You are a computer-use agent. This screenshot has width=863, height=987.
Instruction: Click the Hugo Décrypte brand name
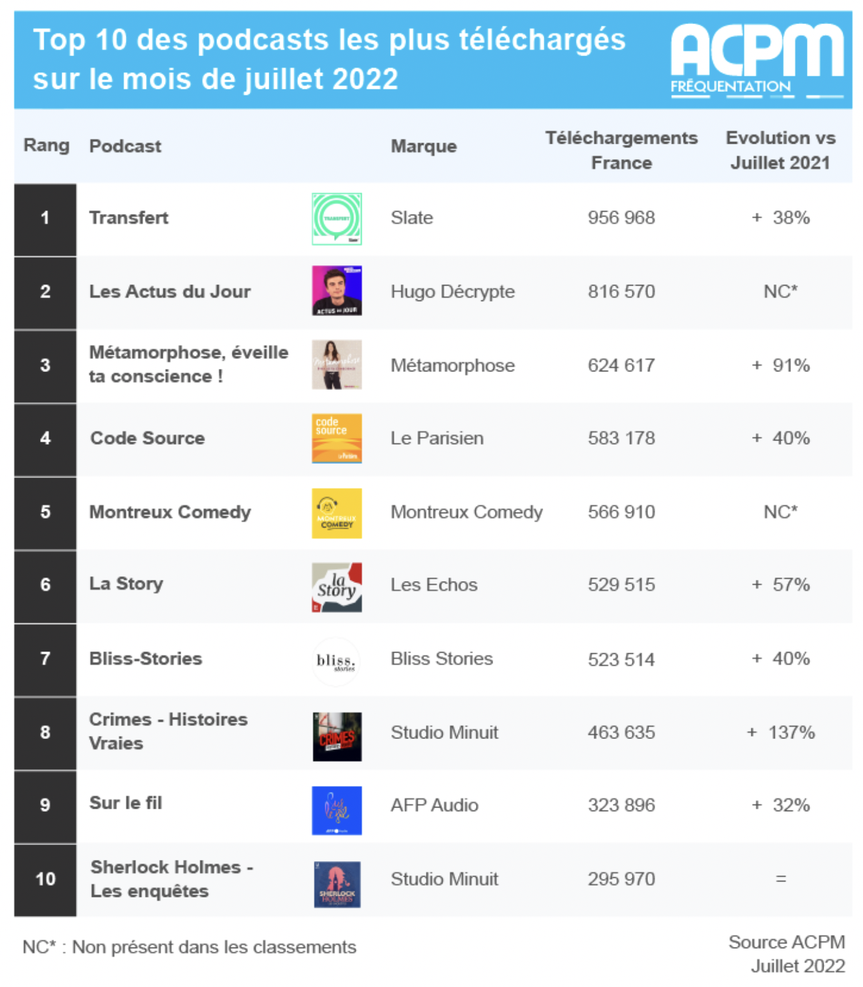[x=452, y=291]
